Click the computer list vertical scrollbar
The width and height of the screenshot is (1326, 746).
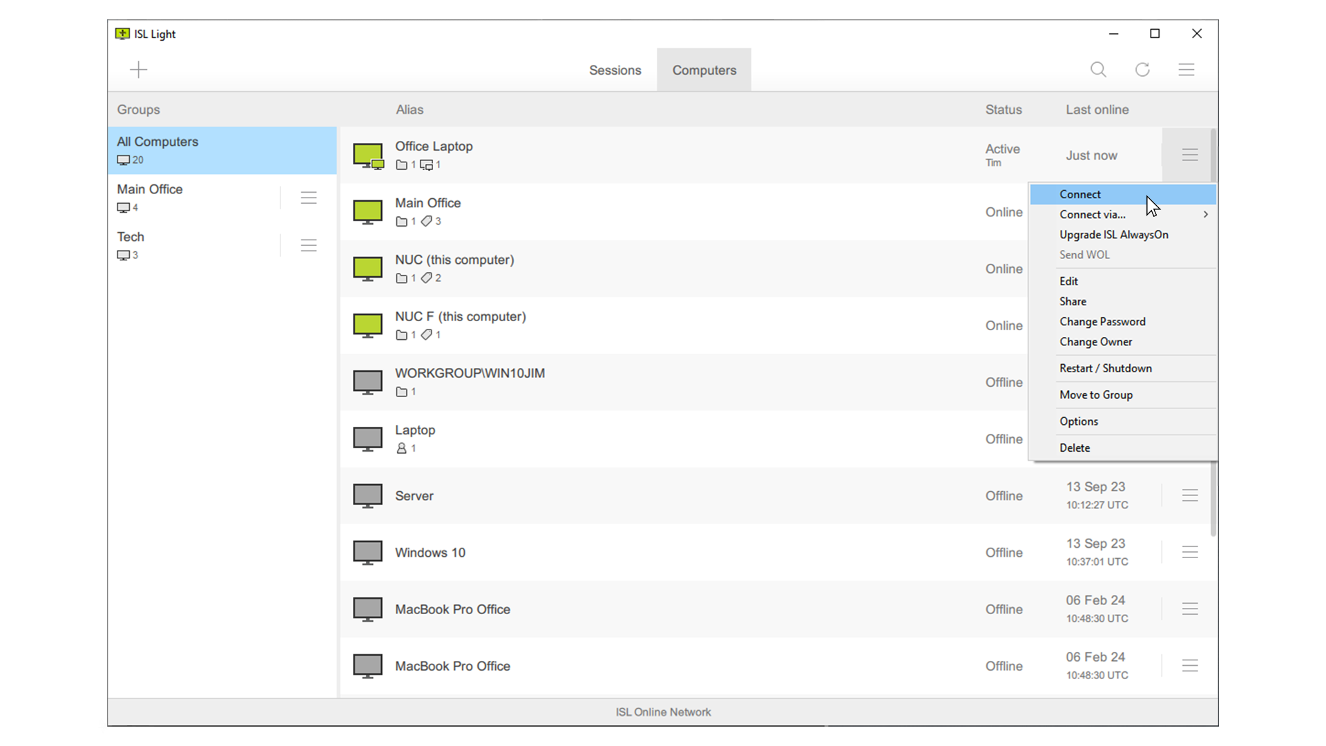(1213, 497)
